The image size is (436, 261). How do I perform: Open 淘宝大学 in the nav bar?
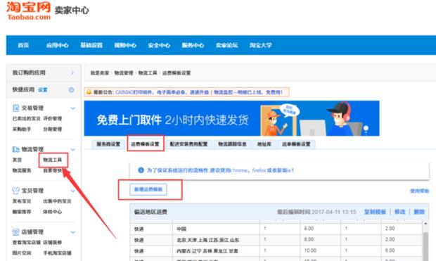pos(260,45)
